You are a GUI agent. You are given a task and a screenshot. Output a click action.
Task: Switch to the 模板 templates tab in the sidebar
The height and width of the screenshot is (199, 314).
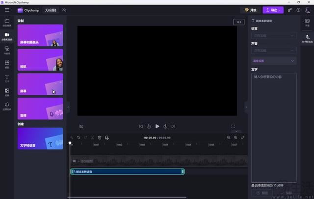point(7,64)
